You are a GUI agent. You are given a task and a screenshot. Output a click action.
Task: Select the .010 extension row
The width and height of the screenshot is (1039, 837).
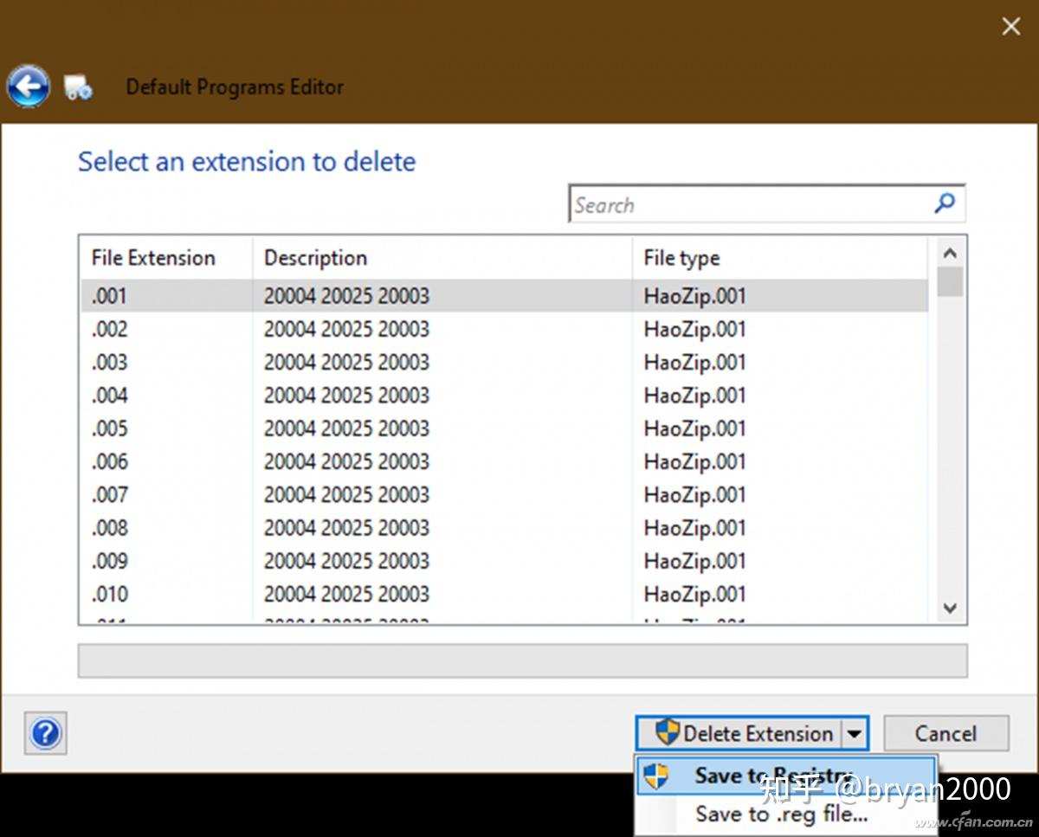point(504,595)
